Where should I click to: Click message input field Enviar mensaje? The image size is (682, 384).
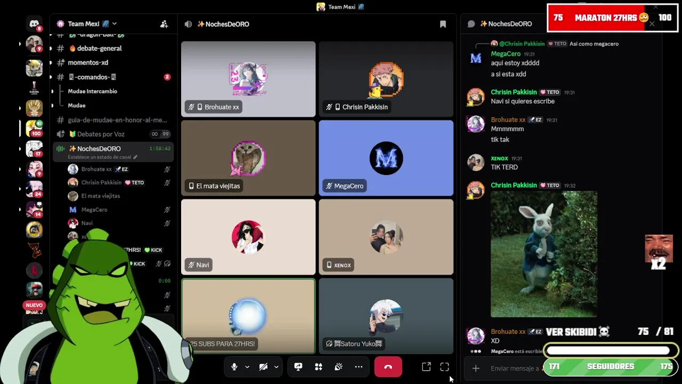click(x=514, y=368)
